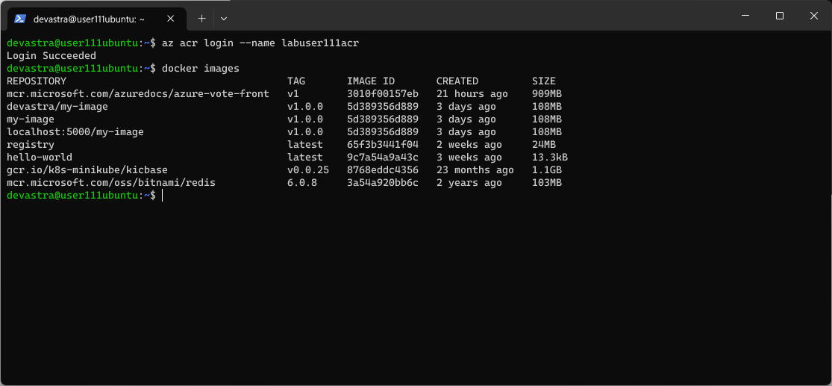Viewport: 832px width, 386px height.
Task: Click the 'registry' repository name
Action: (31, 145)
